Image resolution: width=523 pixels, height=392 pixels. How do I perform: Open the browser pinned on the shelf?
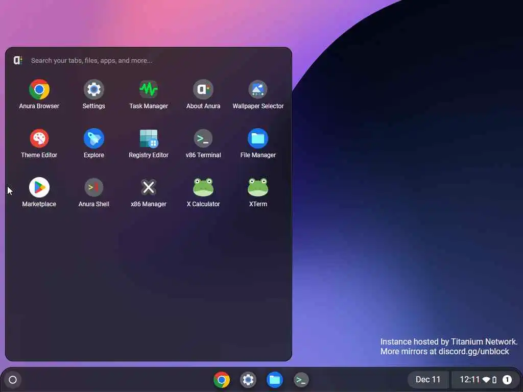pos(222,380)
